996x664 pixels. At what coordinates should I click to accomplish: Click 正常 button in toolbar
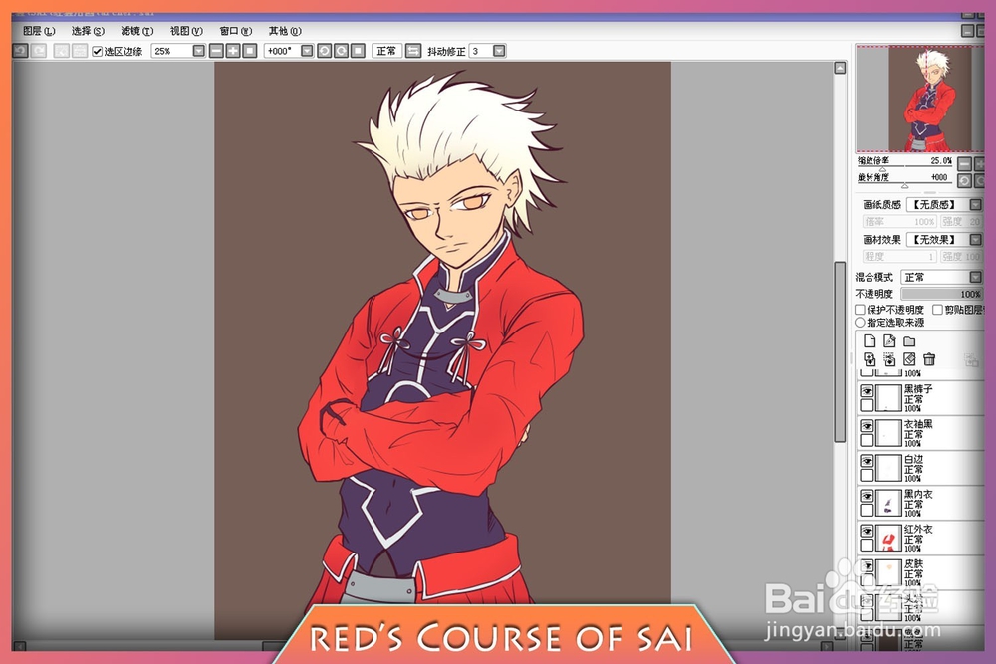coord(386,51)
